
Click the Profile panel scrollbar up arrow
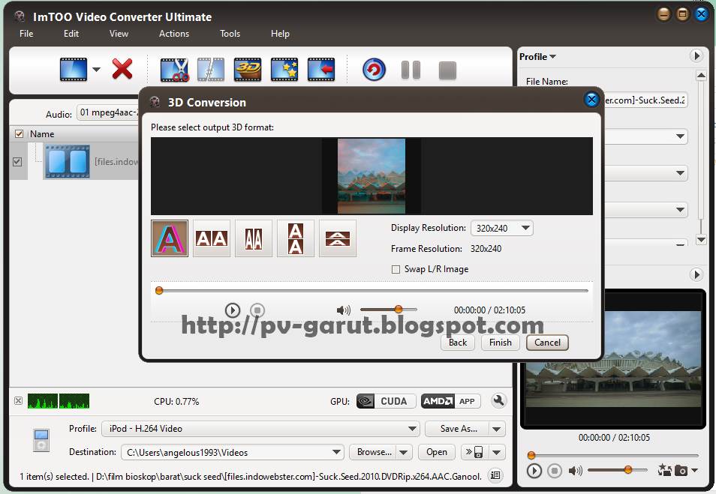coord(702,75)
